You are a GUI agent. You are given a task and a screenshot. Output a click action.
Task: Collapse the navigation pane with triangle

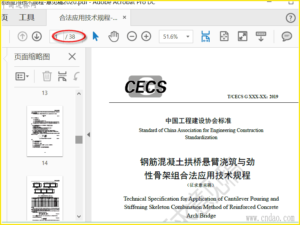pos(88,135)
